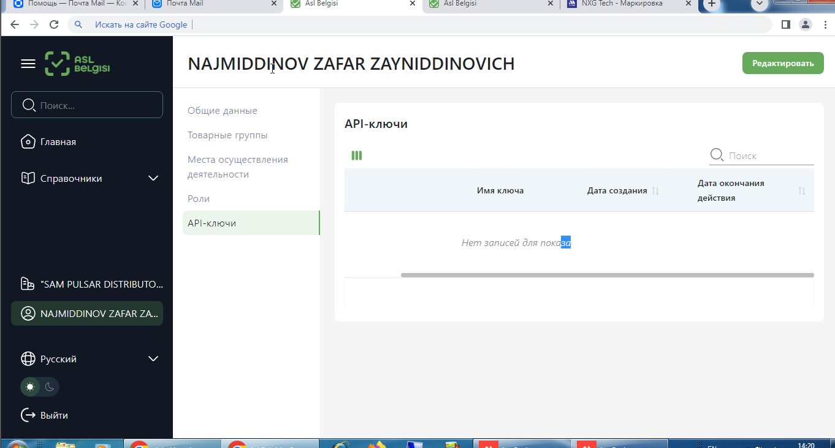Close the NXG Tech - Маркировка browser tab
Image resolution: width=835 pixels, height=448 pixels.
[688, 4]
